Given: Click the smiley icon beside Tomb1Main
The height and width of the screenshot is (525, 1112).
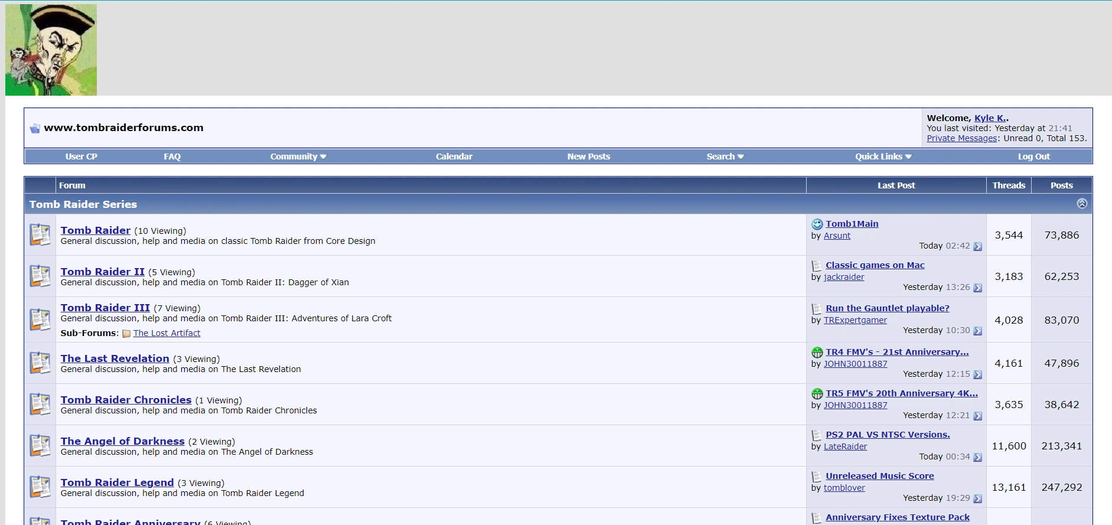Looking at the screenshot, I should 817,224.
